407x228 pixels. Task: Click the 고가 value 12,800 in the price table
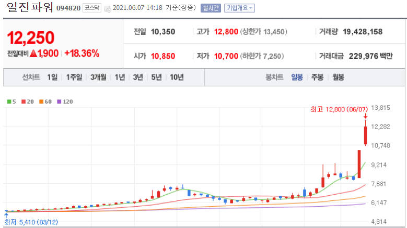[226, 32]
